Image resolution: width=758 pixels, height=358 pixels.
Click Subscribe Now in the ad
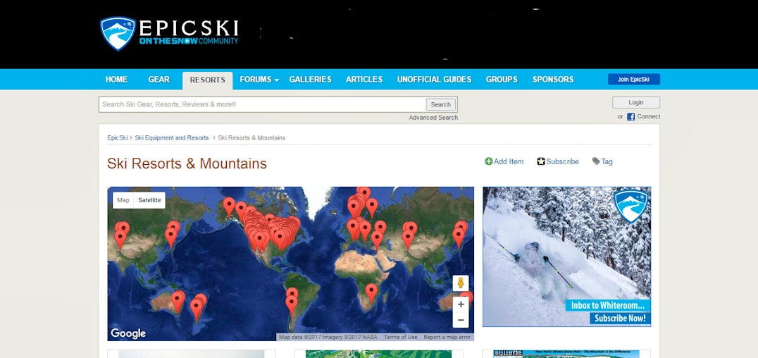[x=620, y=319]
